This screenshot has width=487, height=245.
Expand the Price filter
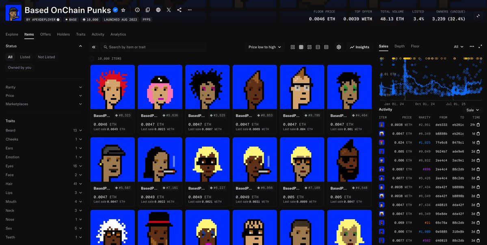pos(44,95)
